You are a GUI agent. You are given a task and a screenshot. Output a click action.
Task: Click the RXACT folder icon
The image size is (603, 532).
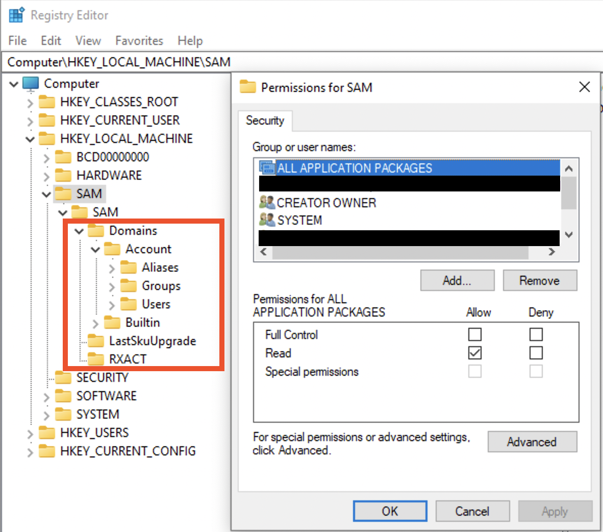[96, 359]
